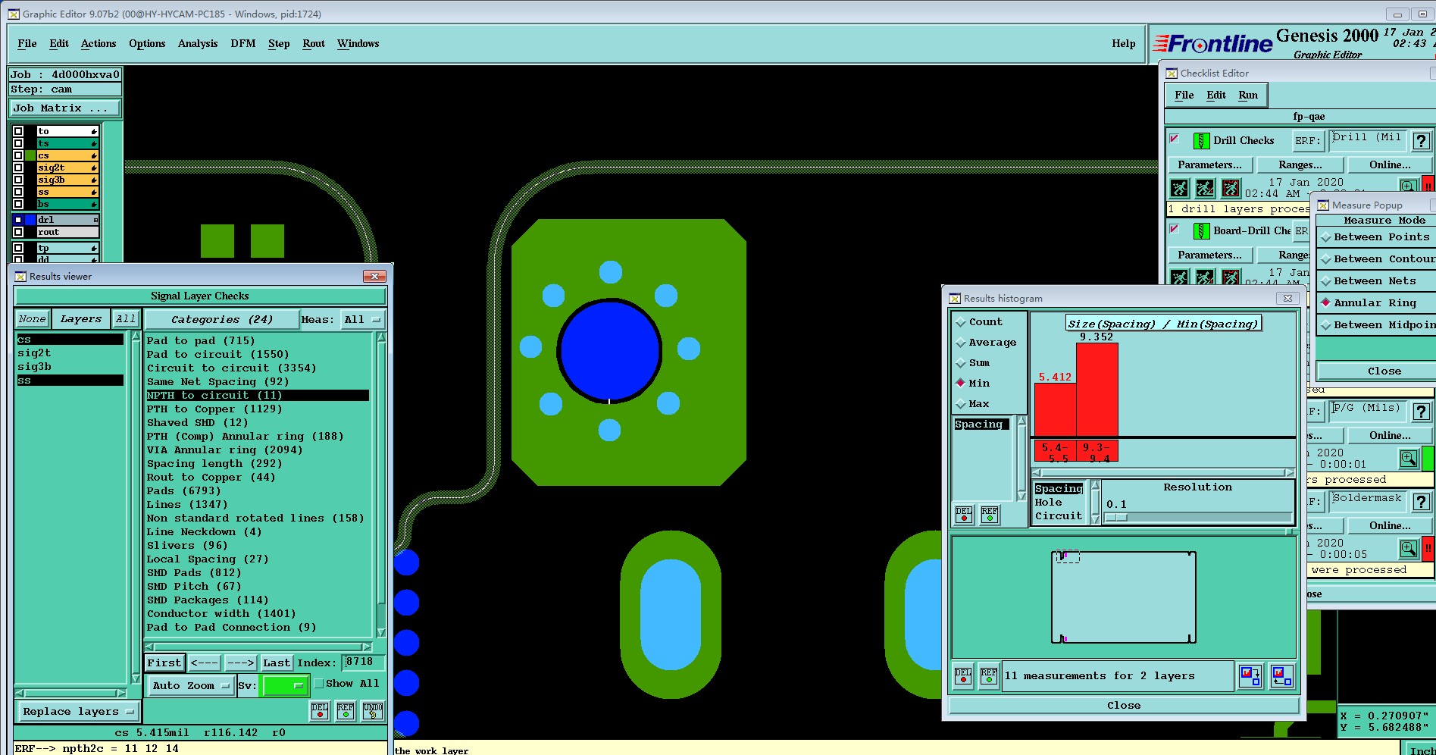Open the DFM menu
Screen dimensions: 1436x755
click(243, 44)
